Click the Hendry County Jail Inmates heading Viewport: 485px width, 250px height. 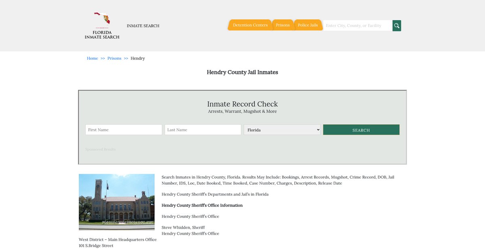click(242, 73)
